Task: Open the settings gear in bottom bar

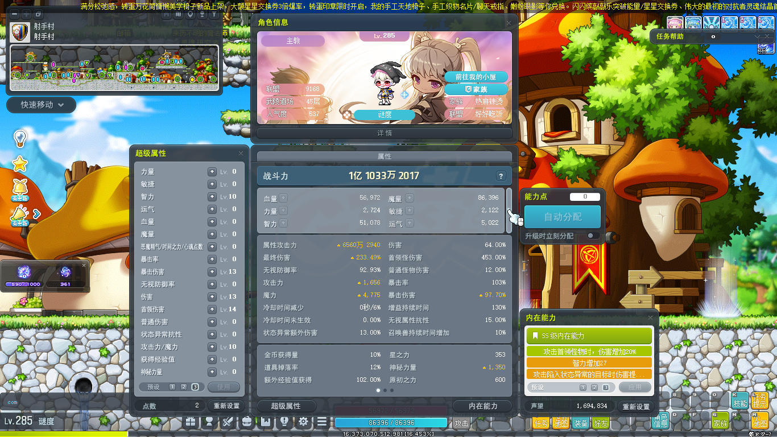Action: tap(303, 422)
